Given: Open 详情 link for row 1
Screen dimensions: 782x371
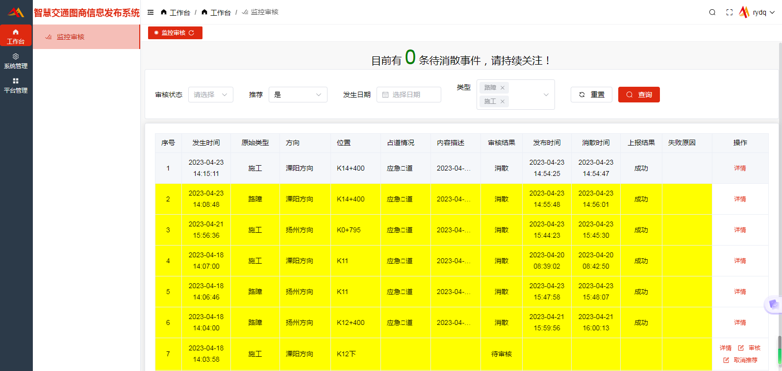Looking at the screenshot, I should coord(740,168).
